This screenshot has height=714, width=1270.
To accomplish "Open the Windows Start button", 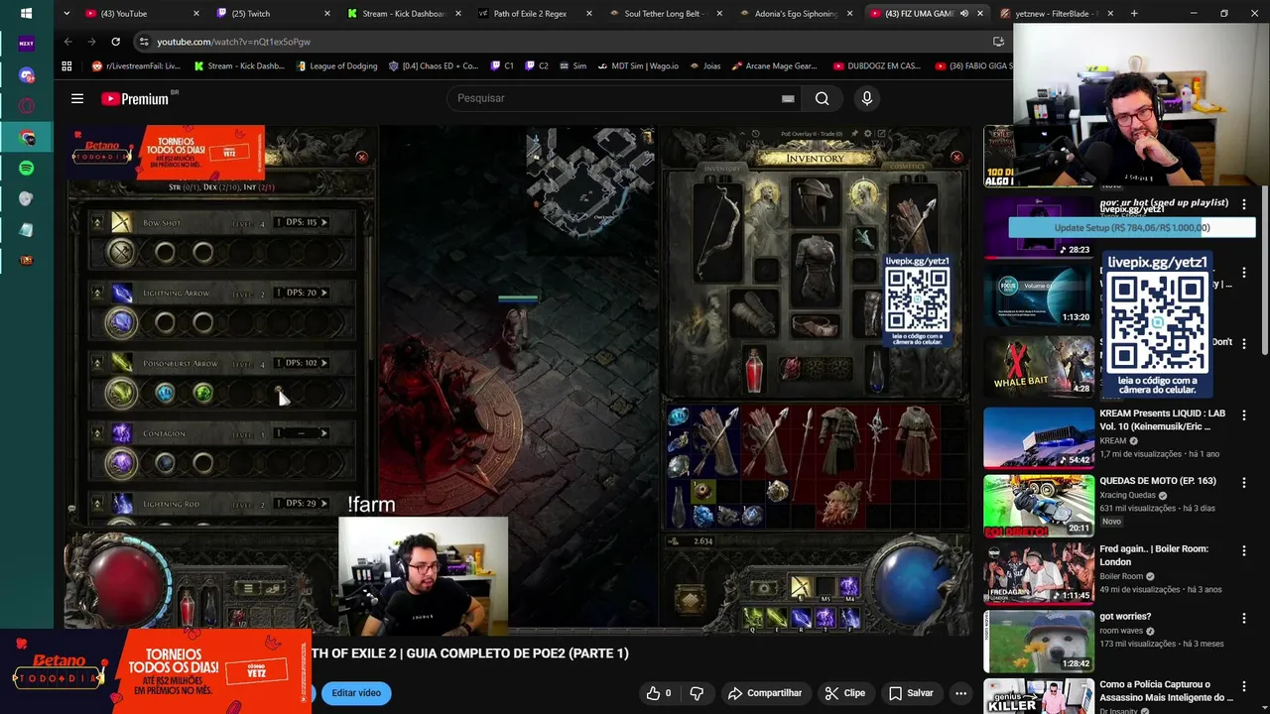I will pyautogui.click(x=26, y=13).
